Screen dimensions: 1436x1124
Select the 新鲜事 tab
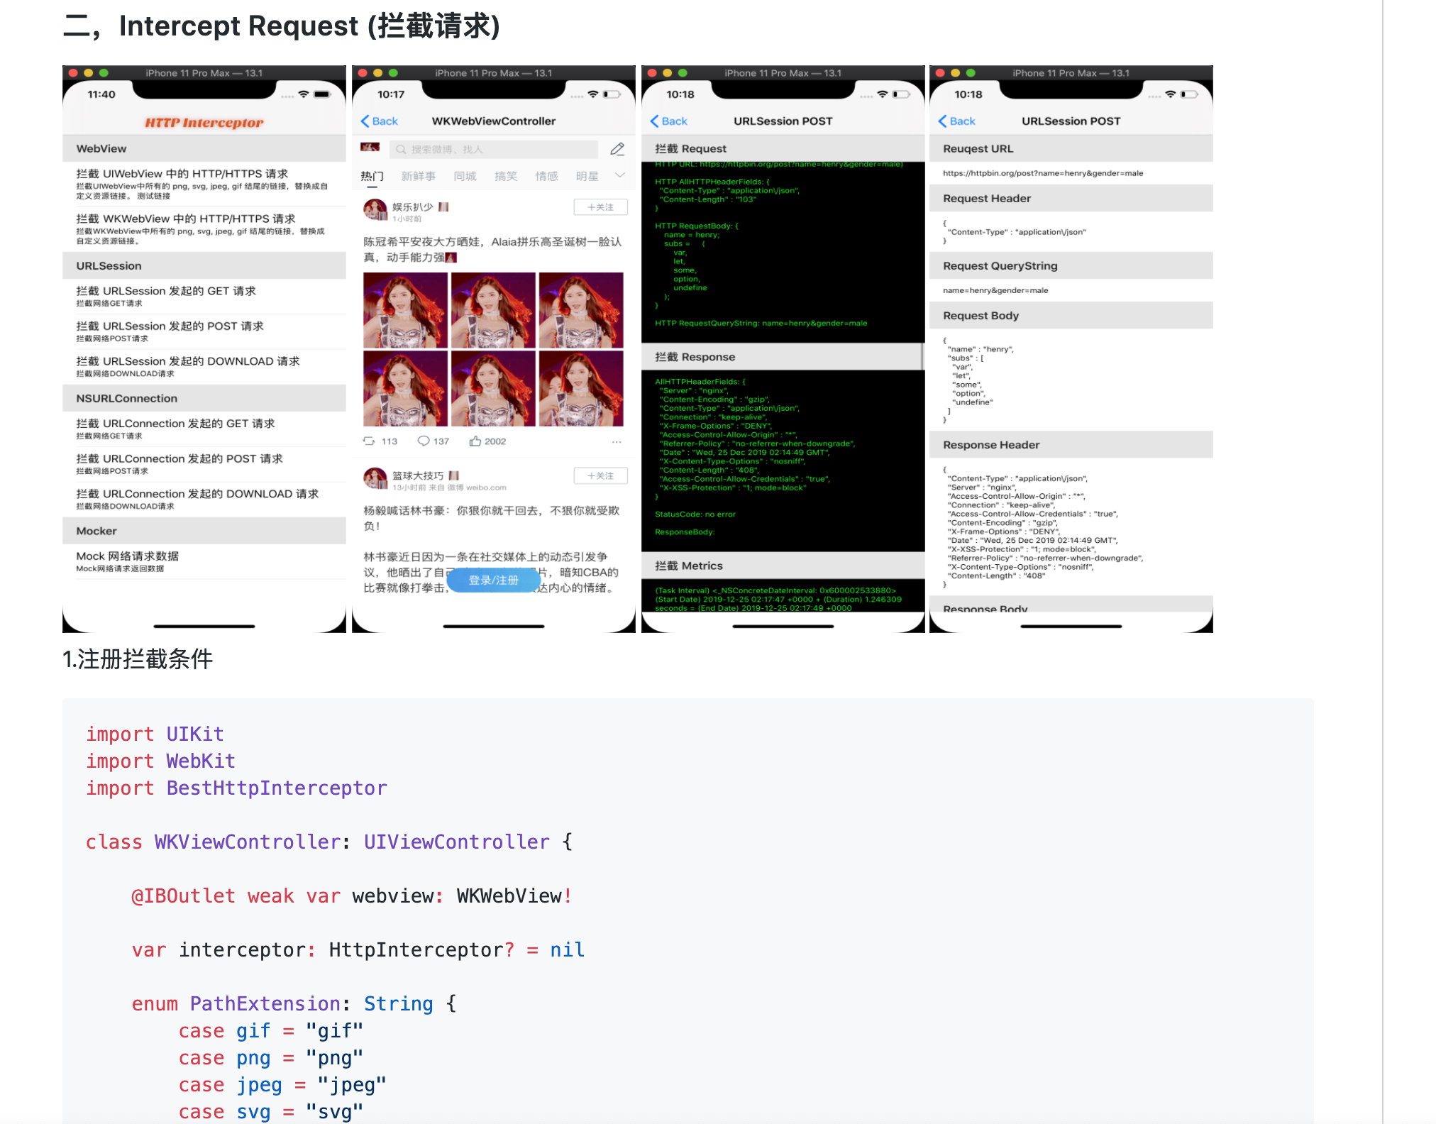tap(418, 176)
